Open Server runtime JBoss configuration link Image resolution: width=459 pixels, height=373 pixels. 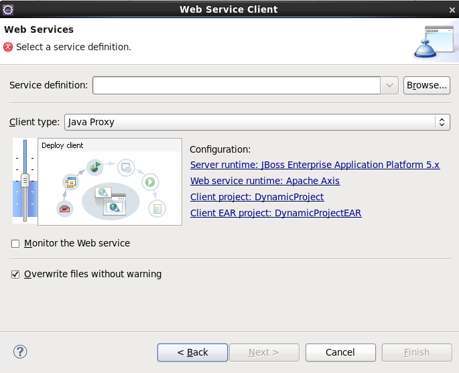tap(315, 165)
